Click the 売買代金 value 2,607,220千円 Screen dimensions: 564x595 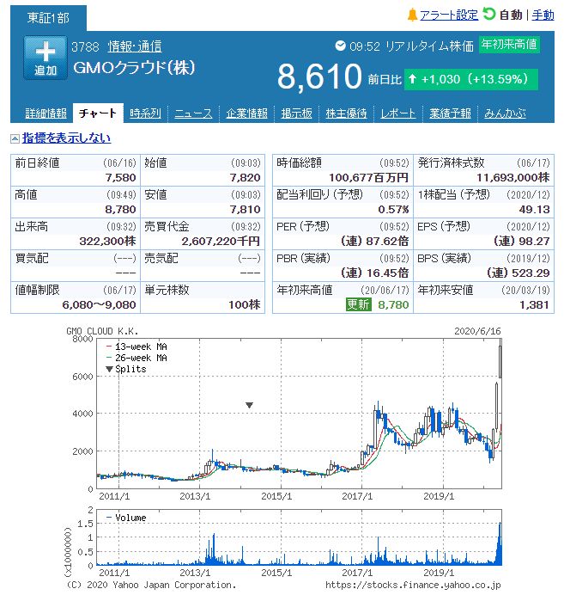[x=221, y=242]
